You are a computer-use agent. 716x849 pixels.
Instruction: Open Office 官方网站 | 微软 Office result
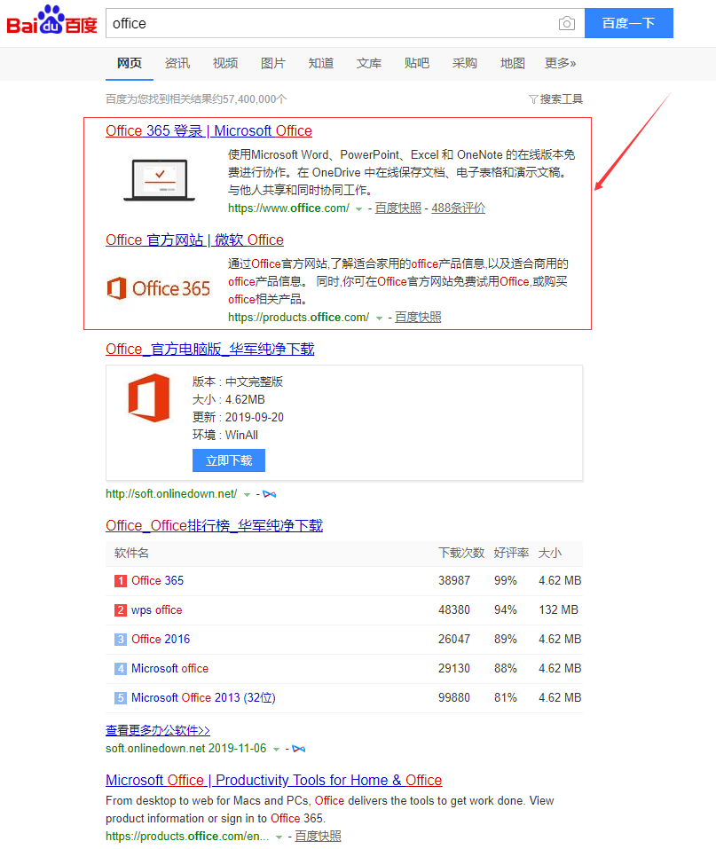click(x=194, y=240)
